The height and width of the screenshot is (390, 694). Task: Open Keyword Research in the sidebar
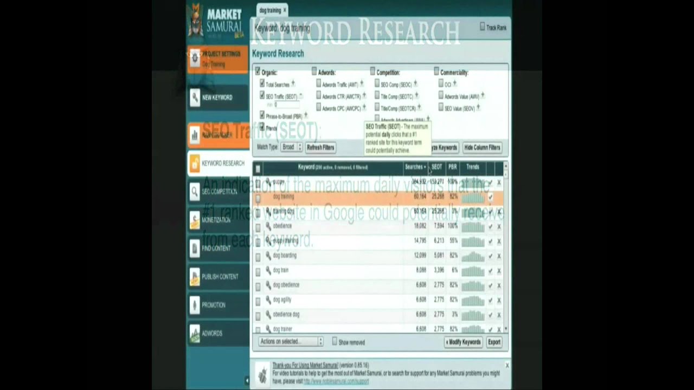coord(218,163)
